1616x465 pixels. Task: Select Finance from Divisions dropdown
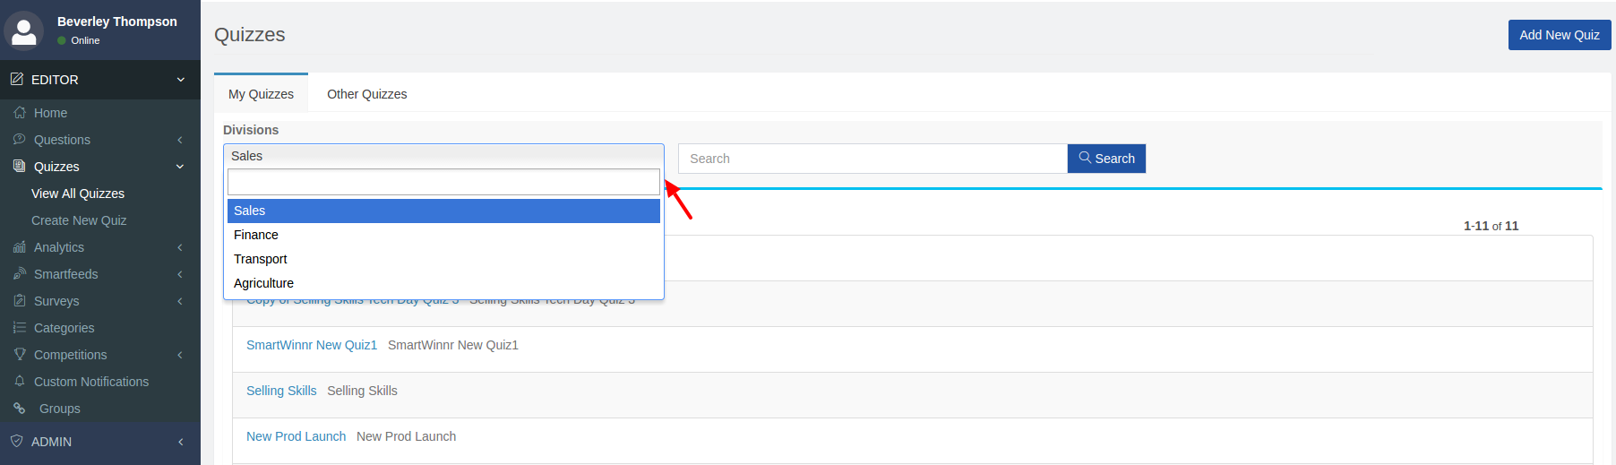tap(256, 235)
